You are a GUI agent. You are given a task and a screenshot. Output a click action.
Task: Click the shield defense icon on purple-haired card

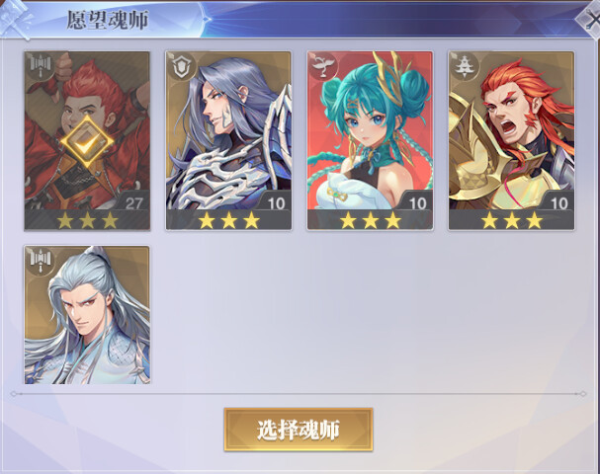point(182,66)
